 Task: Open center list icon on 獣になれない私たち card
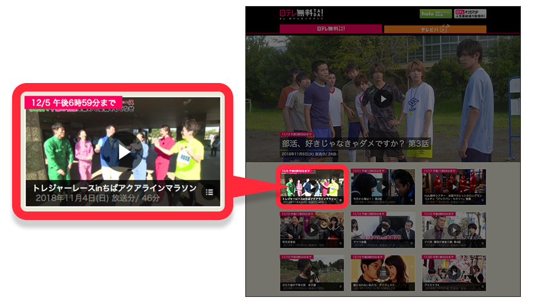[x=383, y=273]
